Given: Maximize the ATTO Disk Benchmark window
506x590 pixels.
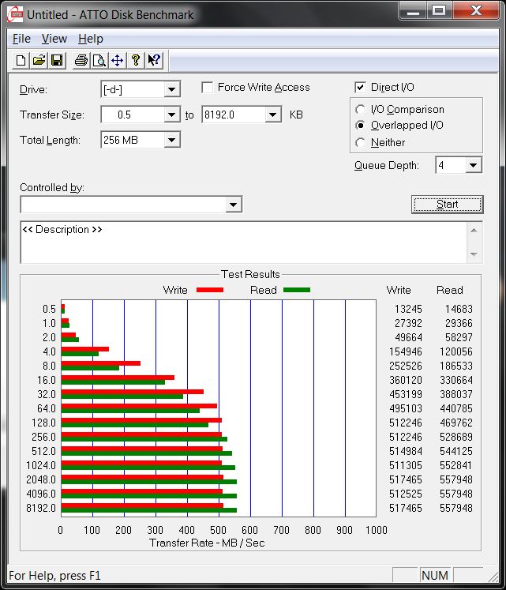Looking at the screenshot, I should coord(439,11).
